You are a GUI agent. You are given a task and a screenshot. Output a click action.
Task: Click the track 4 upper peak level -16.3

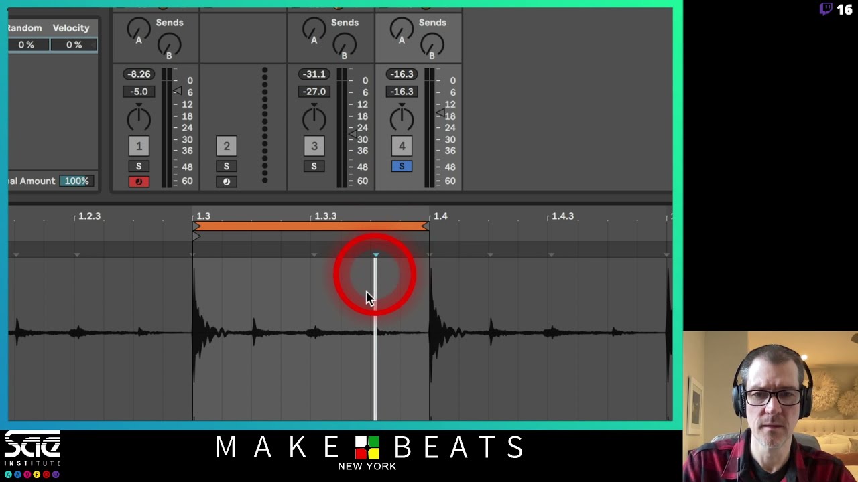point(402,74)
